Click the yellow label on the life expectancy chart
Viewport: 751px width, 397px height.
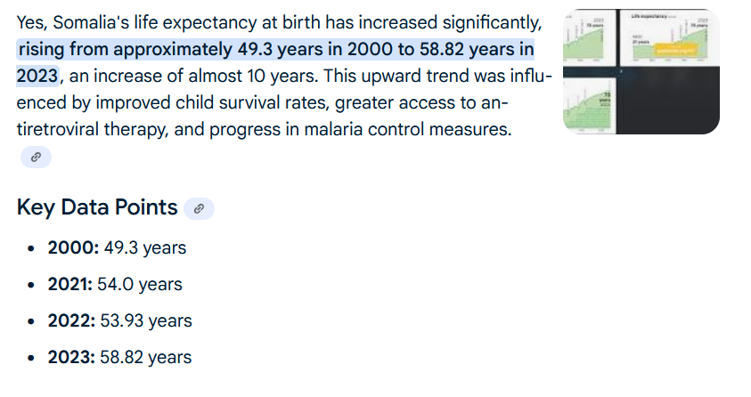[677, 52]
